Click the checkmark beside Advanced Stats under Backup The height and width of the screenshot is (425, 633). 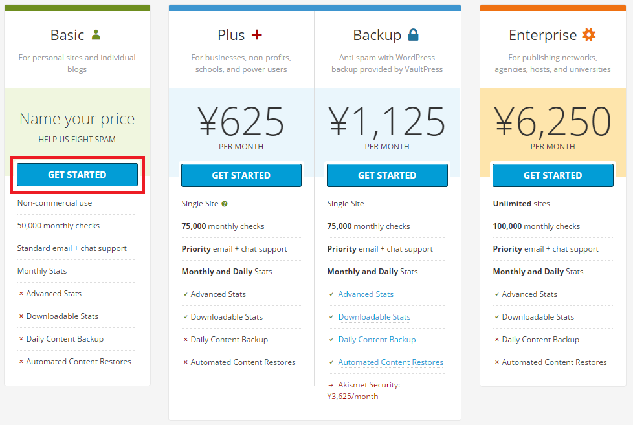[331, 294]
